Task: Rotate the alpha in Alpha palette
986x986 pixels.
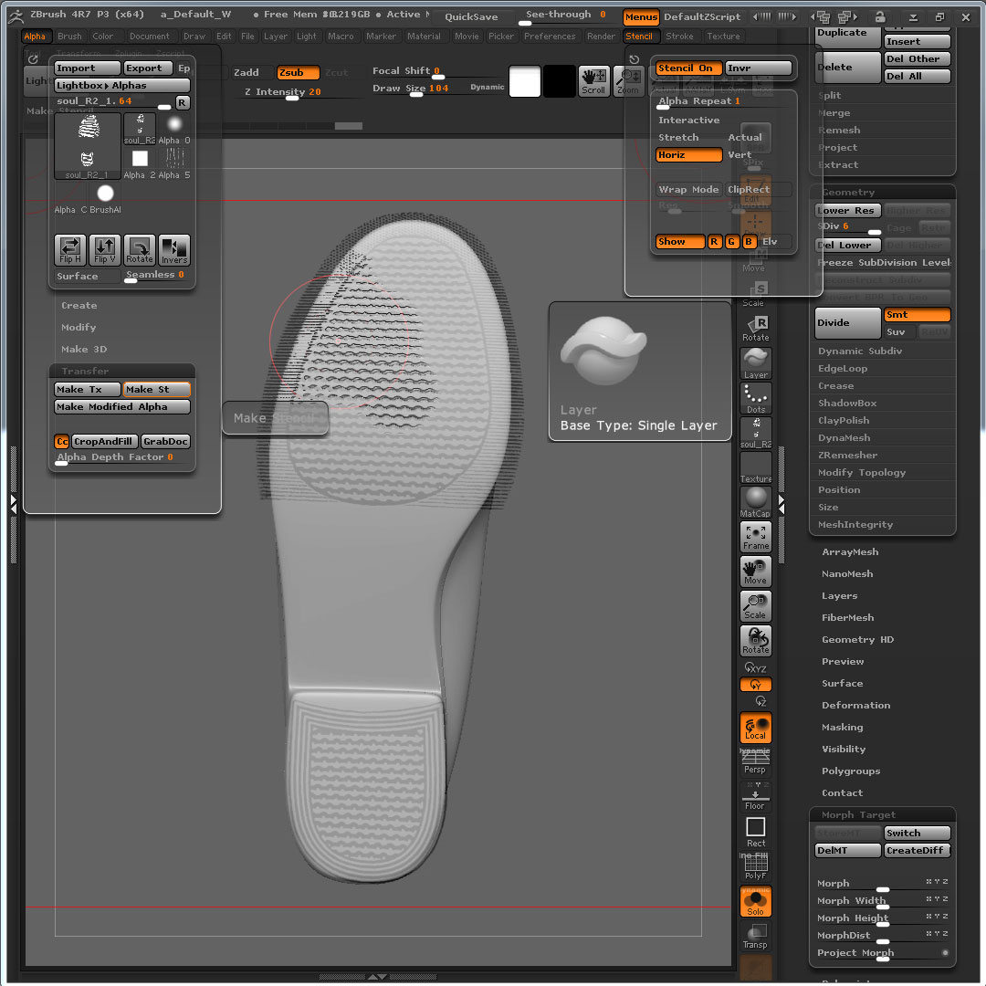Action: click(x=139, y=249)
